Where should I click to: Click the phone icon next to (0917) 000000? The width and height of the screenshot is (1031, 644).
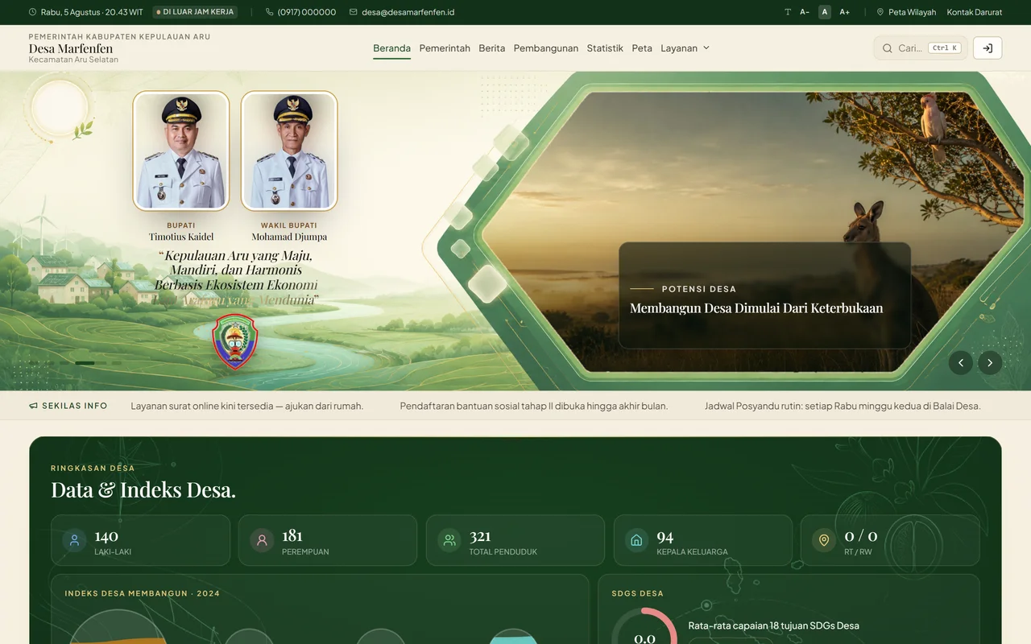(269, 12)
